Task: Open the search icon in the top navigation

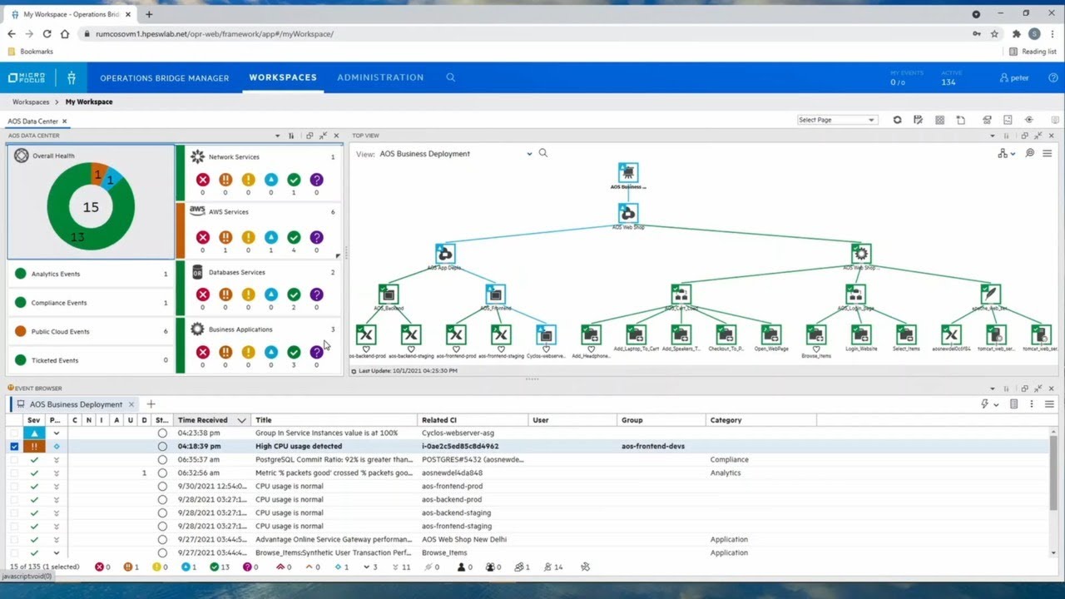Action: tap(450, 77)
